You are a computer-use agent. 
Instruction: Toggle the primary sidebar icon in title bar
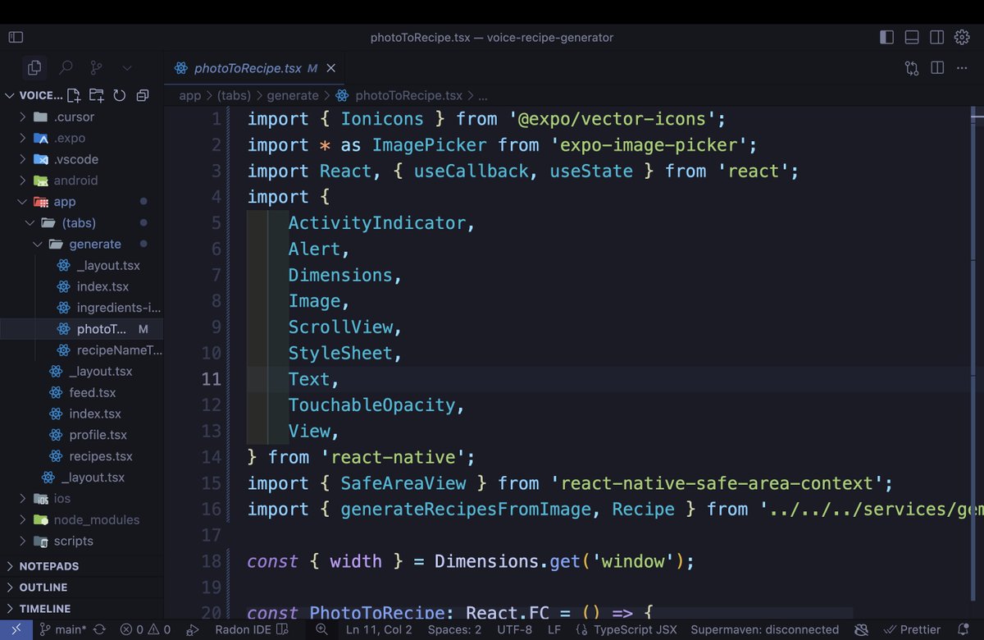[16, 37]
